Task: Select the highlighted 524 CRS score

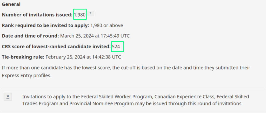Action: (116, 47)
